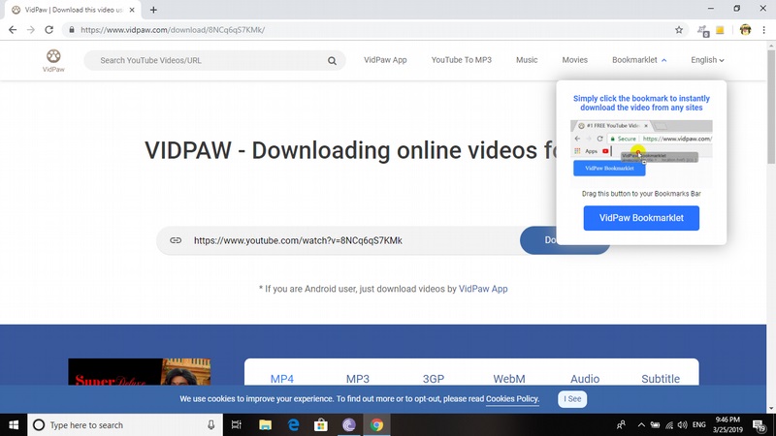Open Microsoft Store from the taskbar
The height and width of the screenshot is (436, 776).
(x=321, y=425)
